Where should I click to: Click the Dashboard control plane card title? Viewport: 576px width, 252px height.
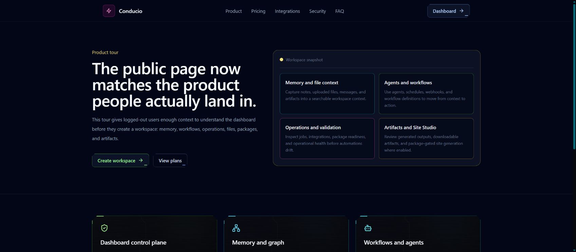pyautogui.click(x=133, y=243)
